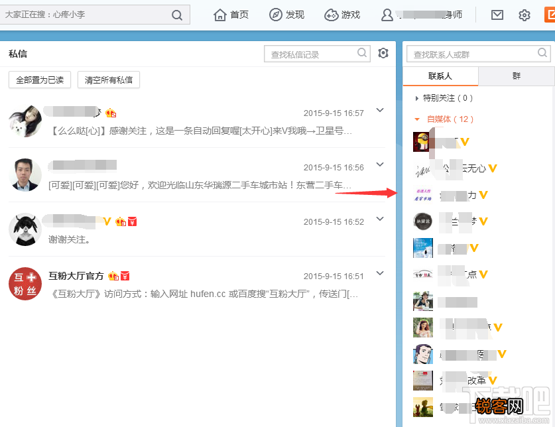555x427 pixels.
Task: Click the search magnifier in top bar
Action: (x=176, y=15)
